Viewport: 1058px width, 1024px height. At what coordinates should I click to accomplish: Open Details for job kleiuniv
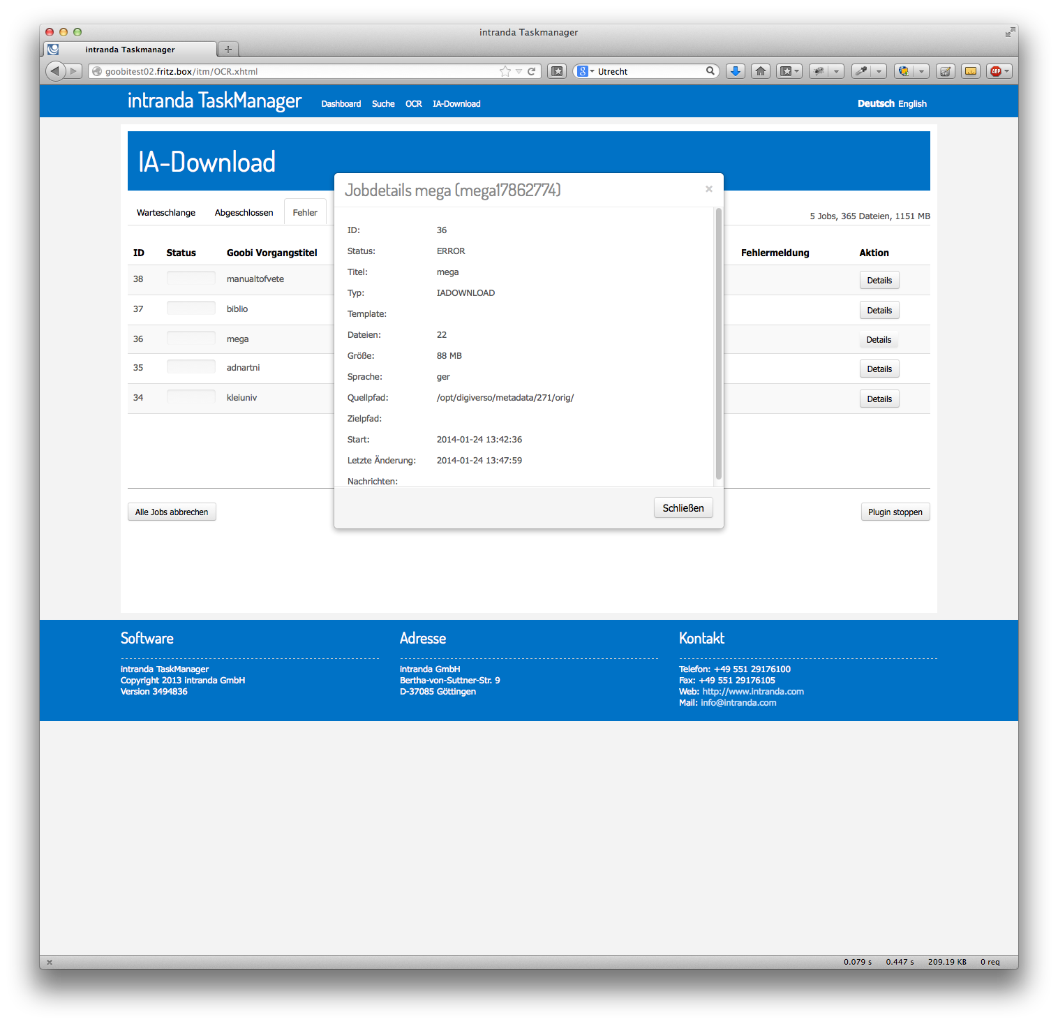(879, 399)
